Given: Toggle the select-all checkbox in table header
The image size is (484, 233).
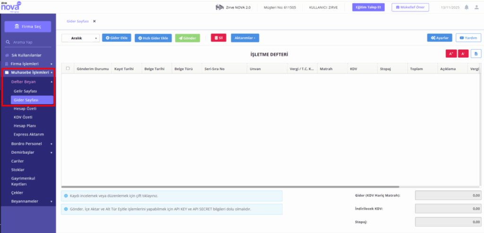Looking at the screenshot, I should coord(68,69).
